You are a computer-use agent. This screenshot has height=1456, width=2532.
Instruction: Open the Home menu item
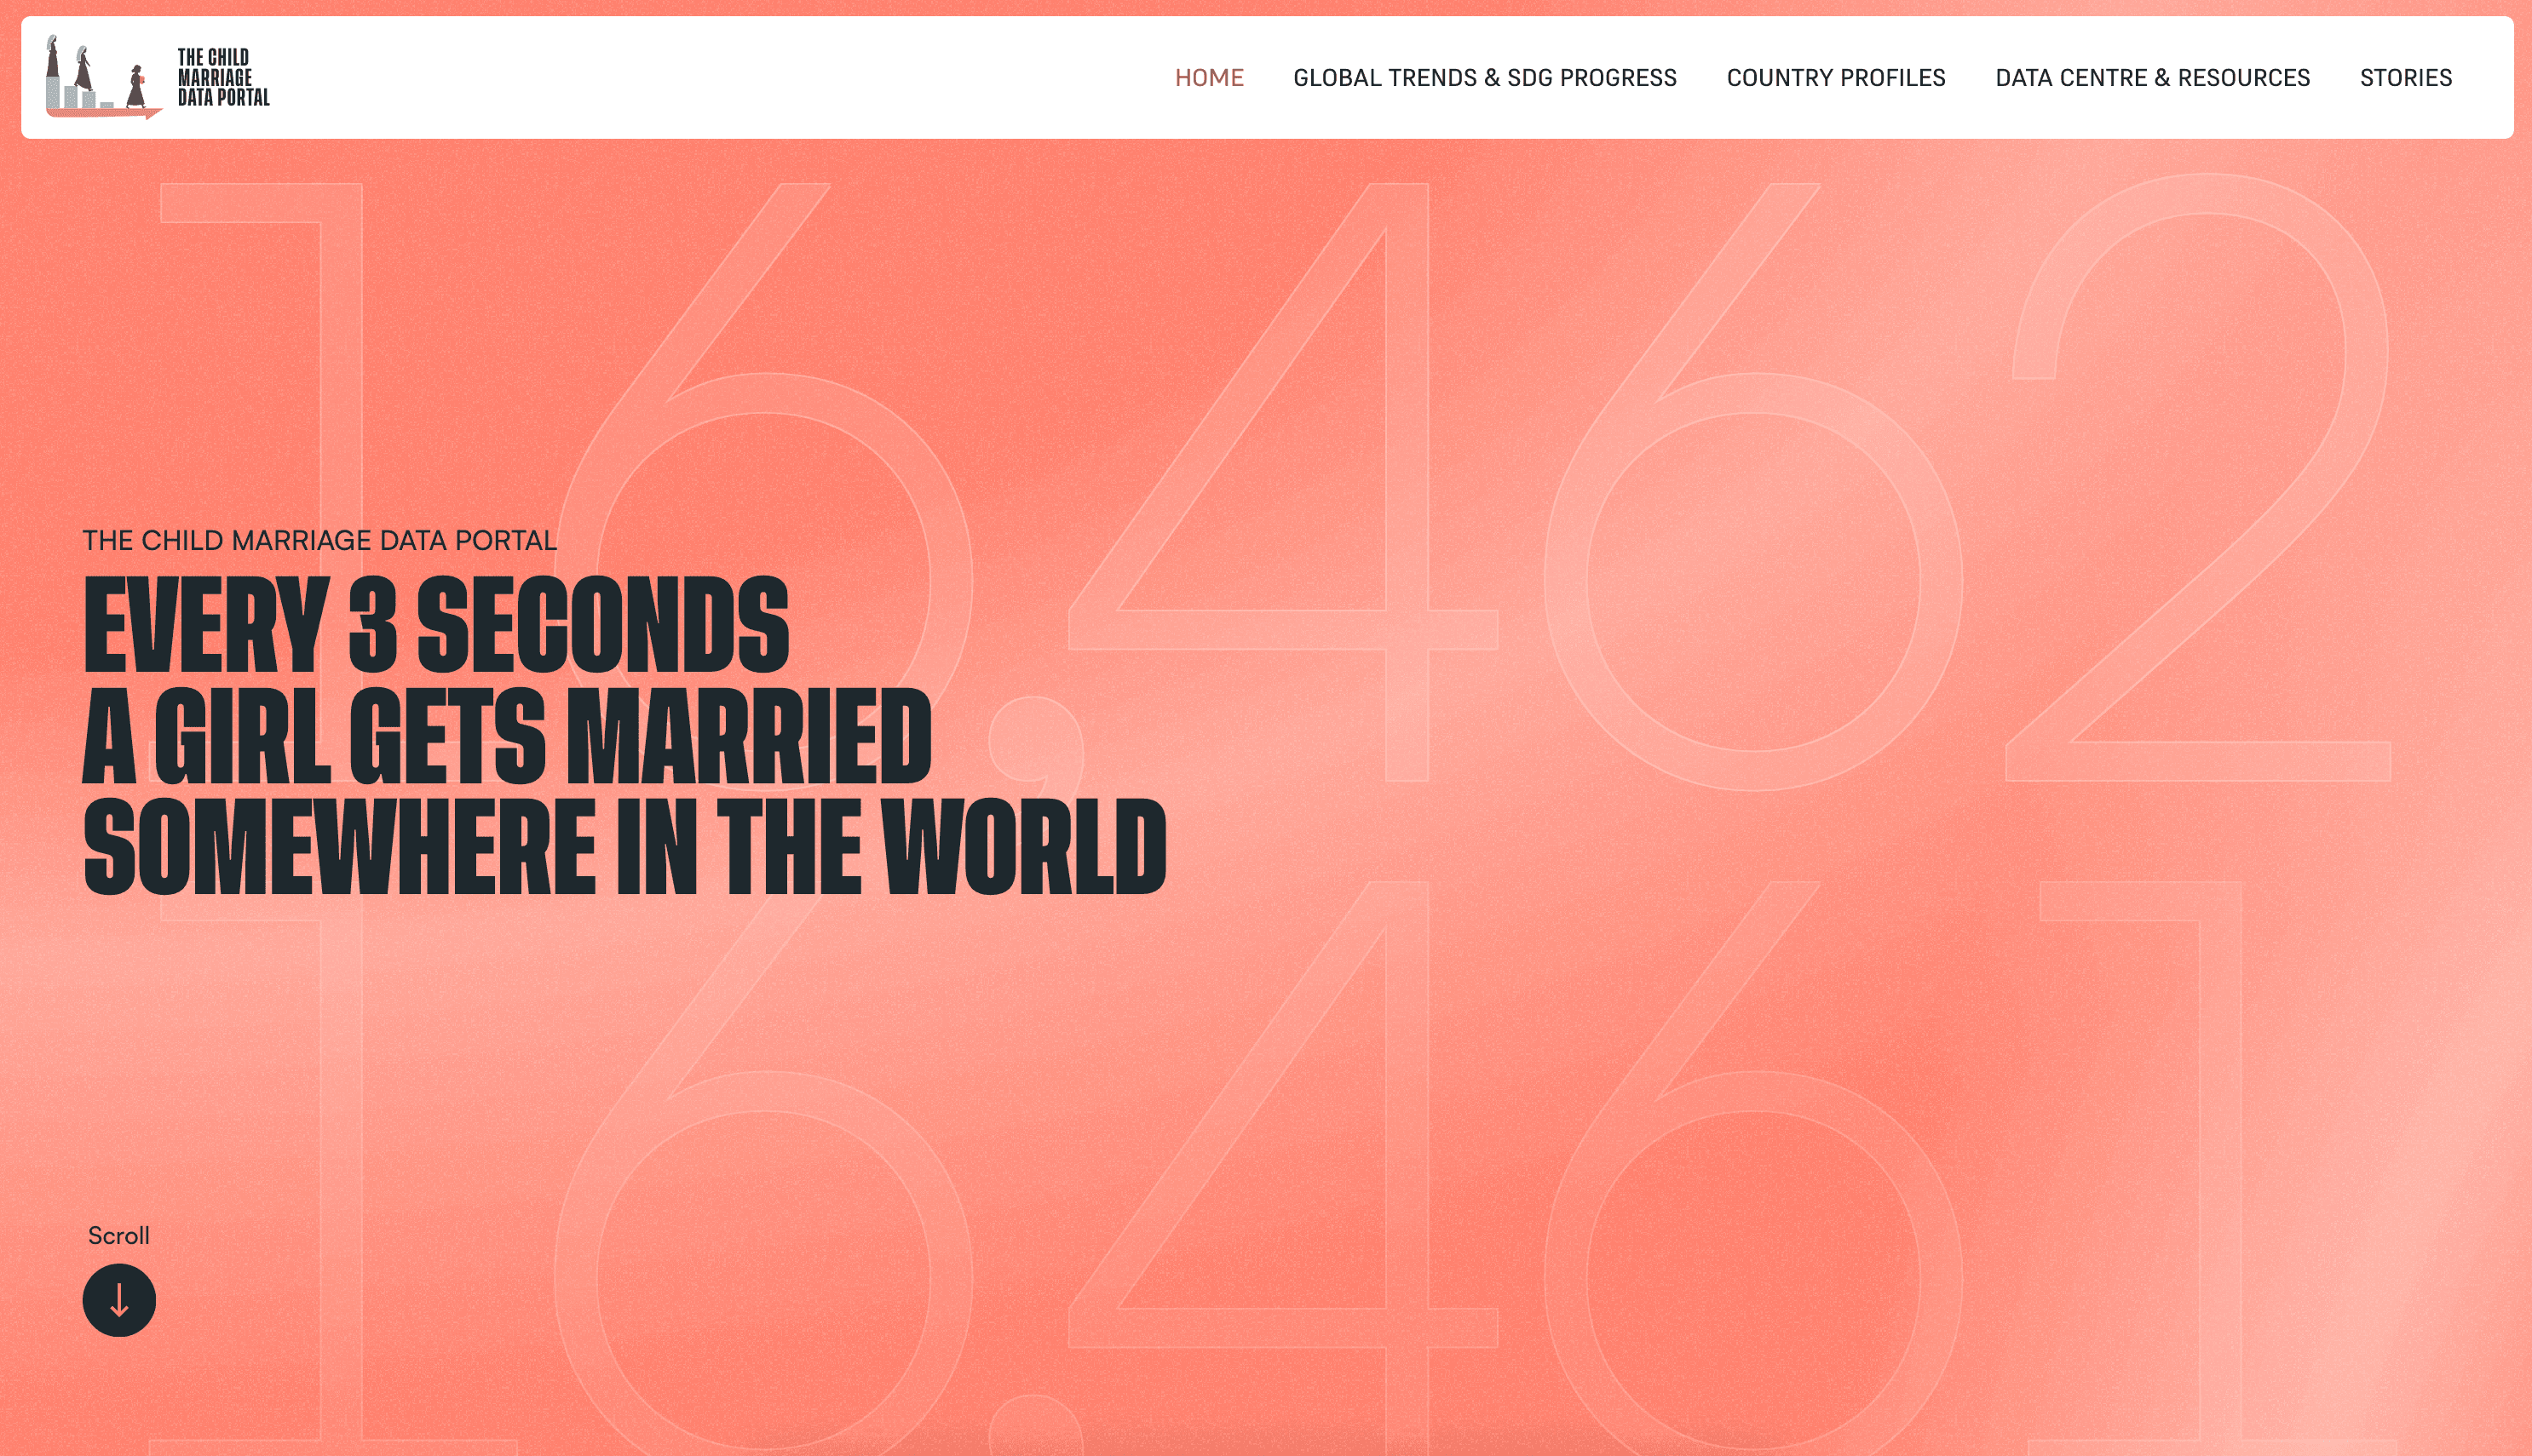(x=1208, y=77)
